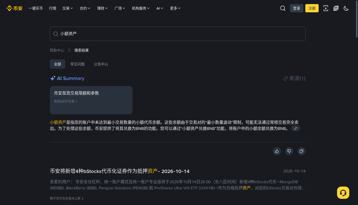The height and width of the screenshot is (205, 358).
Task: Open 现货&杠杆交易 category link
Action: tap(66, 101)
